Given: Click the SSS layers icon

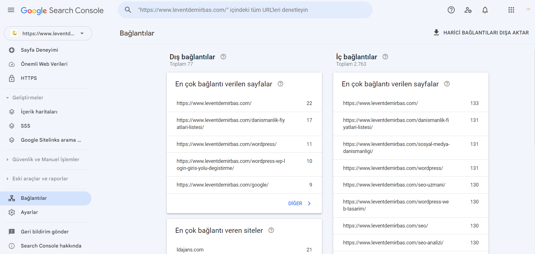Looking at the screenshot, I should [x=12, y=126].
